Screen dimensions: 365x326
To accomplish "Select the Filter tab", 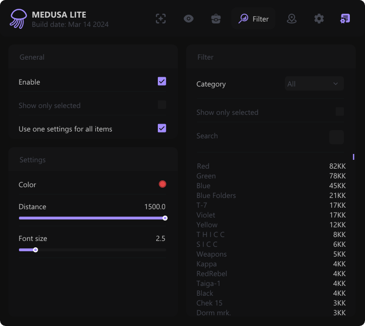I will point(254,19).
